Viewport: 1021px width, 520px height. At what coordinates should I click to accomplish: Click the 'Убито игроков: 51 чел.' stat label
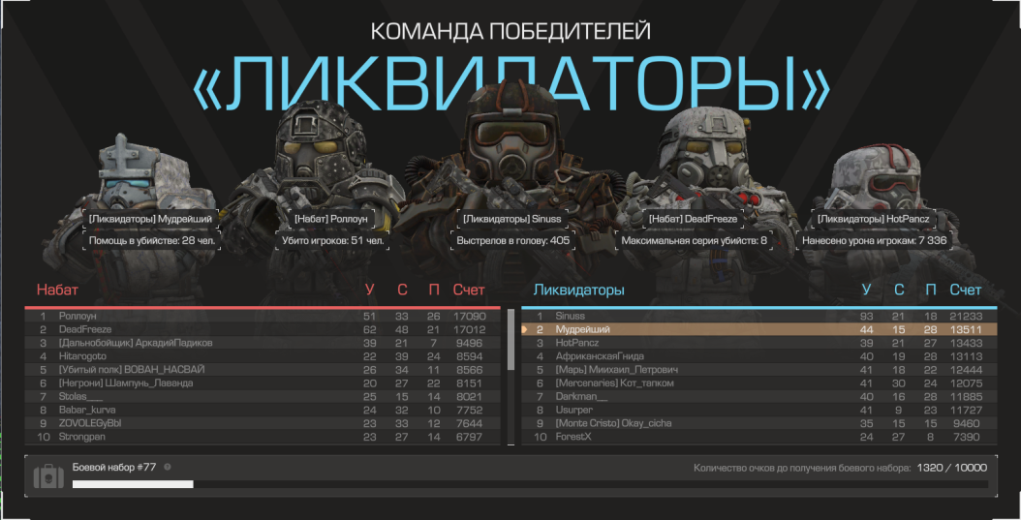(332, 240)
